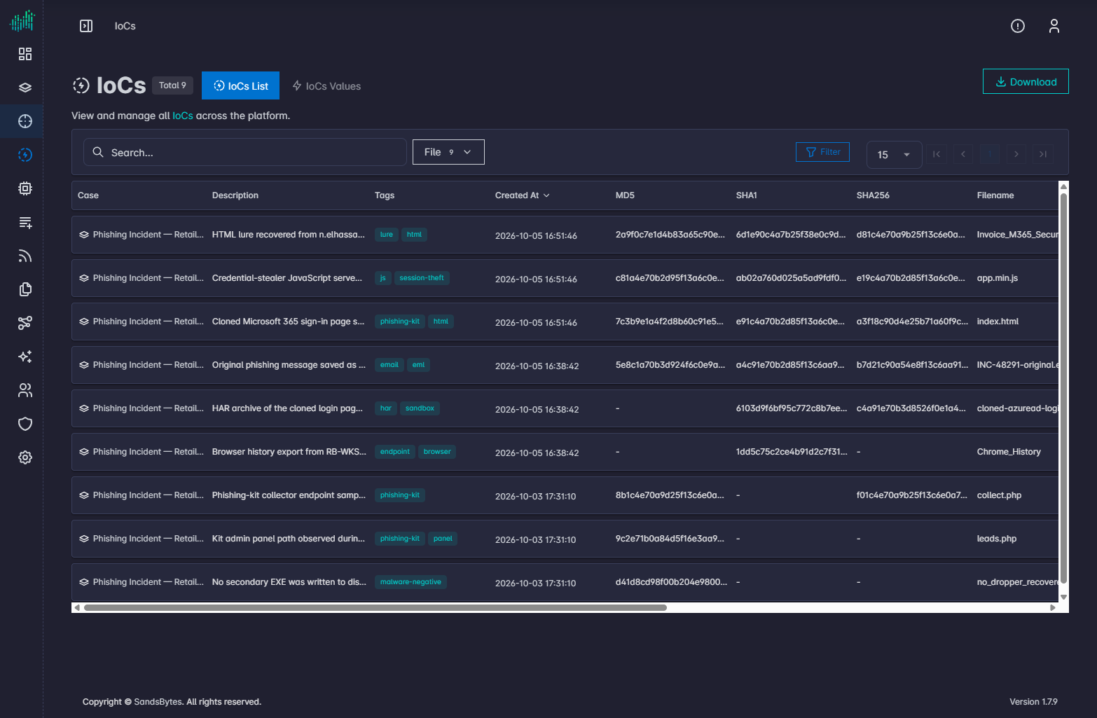Toggle the sidebar panel icon near IoCs breadcrumb
1097x718 pixels.
[x=86, y=26]
